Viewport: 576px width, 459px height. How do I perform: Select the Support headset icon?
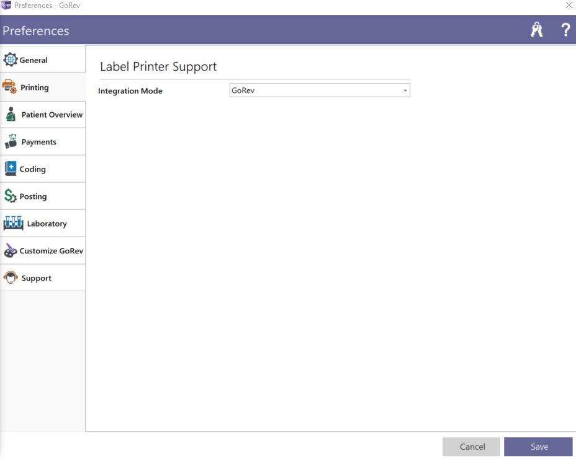(11, 278)
